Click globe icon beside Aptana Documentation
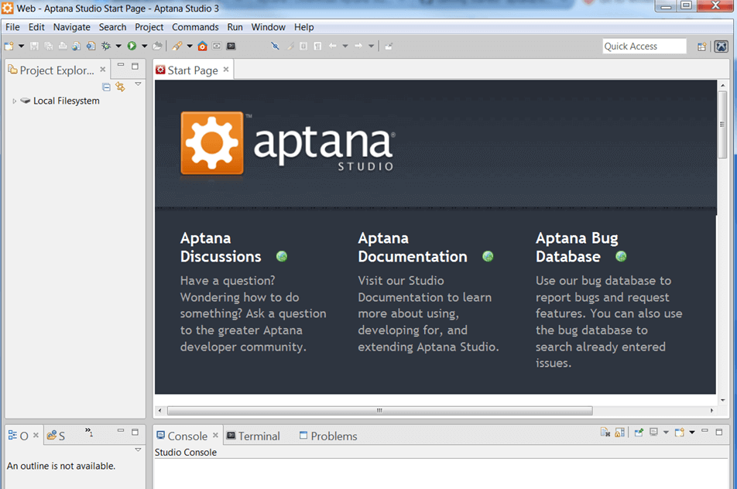This screenshot has width=737, height=489. pyautogui.click(x=488, y=256)
